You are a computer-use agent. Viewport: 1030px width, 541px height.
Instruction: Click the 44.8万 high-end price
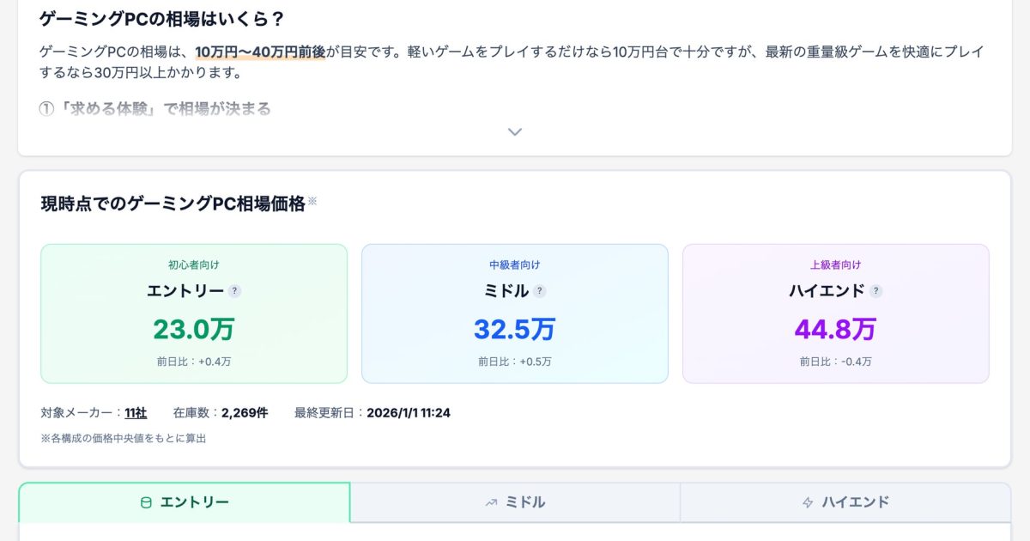835,329
